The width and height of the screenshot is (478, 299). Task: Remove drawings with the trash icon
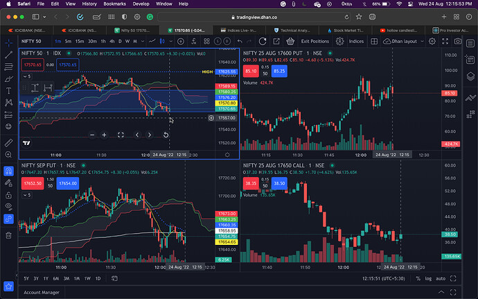8,235
